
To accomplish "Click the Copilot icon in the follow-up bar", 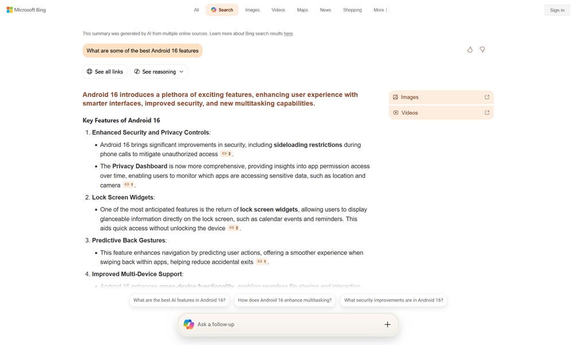I will pyautogui.click(x=189, y=324).
